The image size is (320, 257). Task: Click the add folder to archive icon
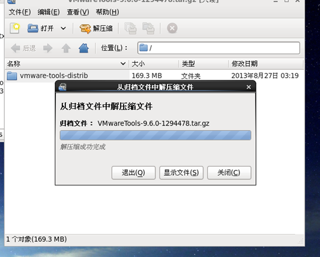(148, 28)
